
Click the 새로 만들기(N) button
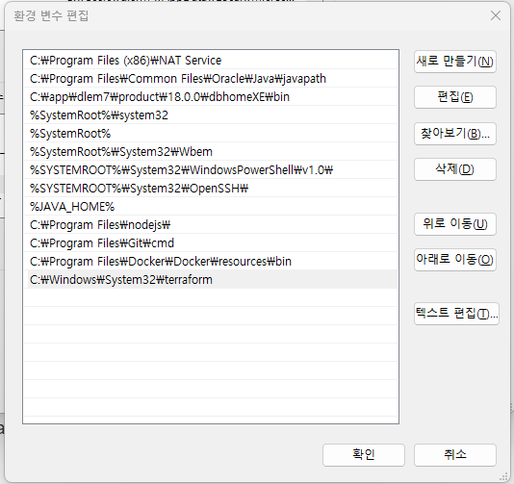(x=455, y=62)
